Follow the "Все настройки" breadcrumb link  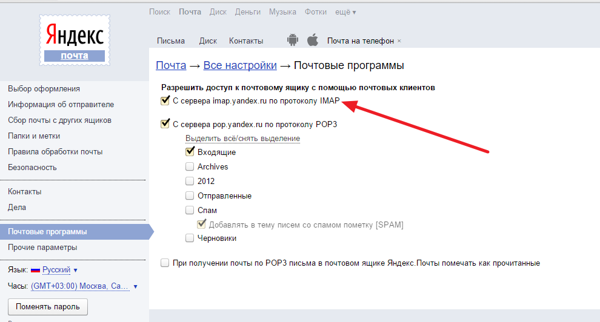click(x=240, y=65)
